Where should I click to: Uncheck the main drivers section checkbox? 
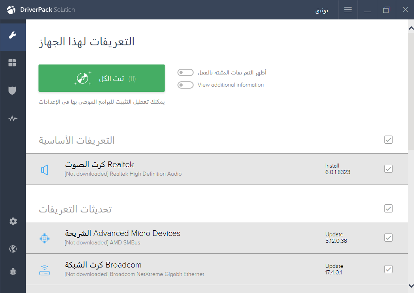[x=388, y=140]
